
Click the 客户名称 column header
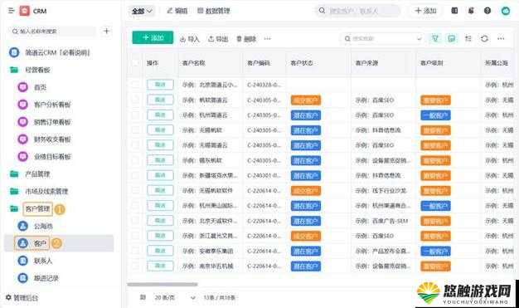click(x=194, y=62)
